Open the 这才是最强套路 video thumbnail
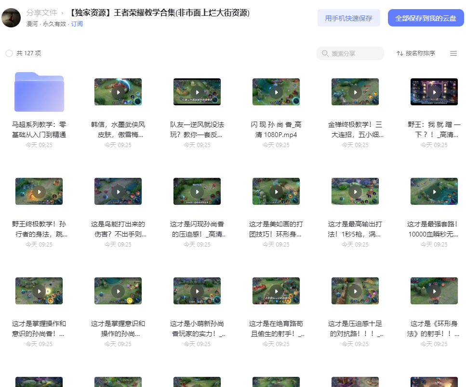The height and width of the screenshot is (387, 466). (x=434, y=191)
